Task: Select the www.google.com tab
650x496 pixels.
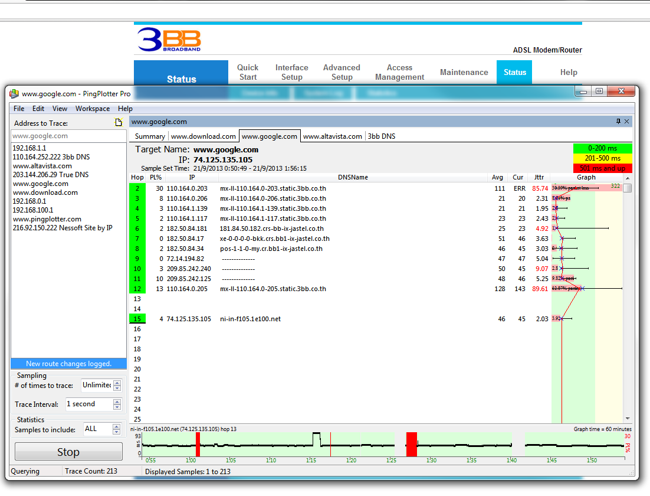Action: (x=270, y=136)
